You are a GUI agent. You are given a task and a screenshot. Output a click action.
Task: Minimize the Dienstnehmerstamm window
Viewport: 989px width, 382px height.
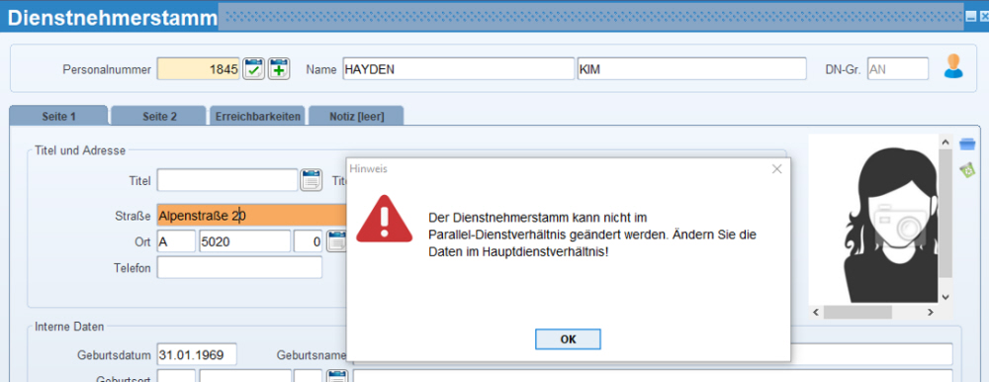tap(971, 17)
